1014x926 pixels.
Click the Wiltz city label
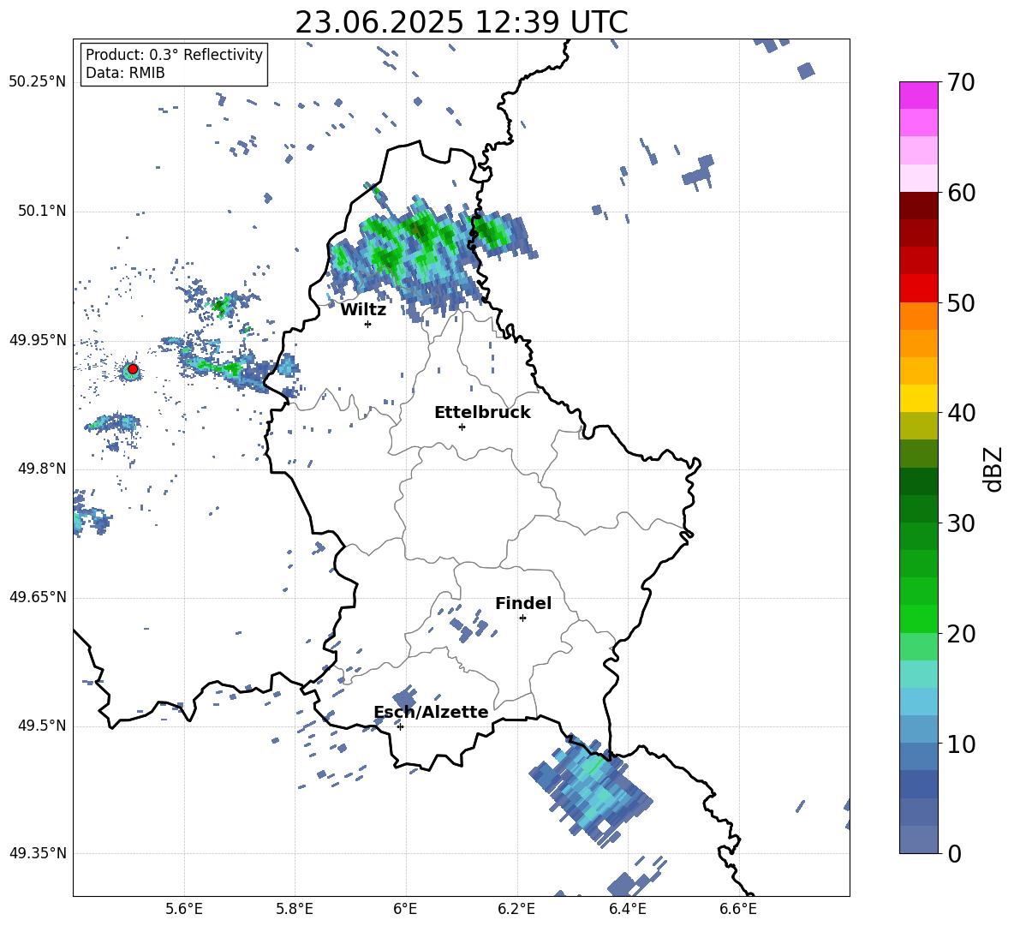tap(363, 310)
